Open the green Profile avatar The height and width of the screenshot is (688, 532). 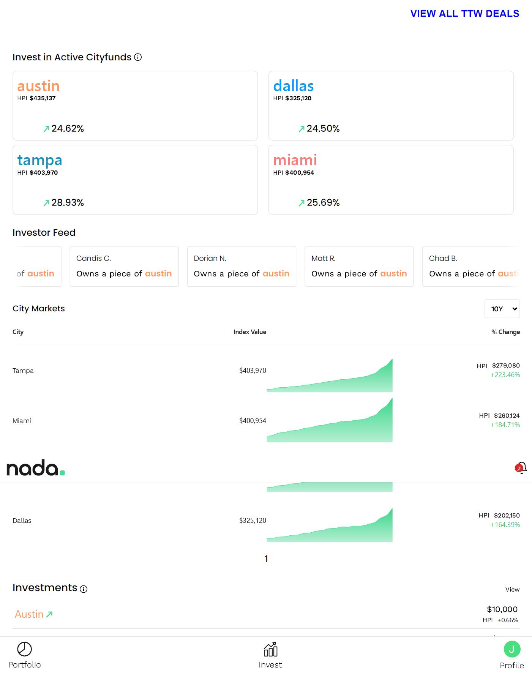tap(511, 649)
